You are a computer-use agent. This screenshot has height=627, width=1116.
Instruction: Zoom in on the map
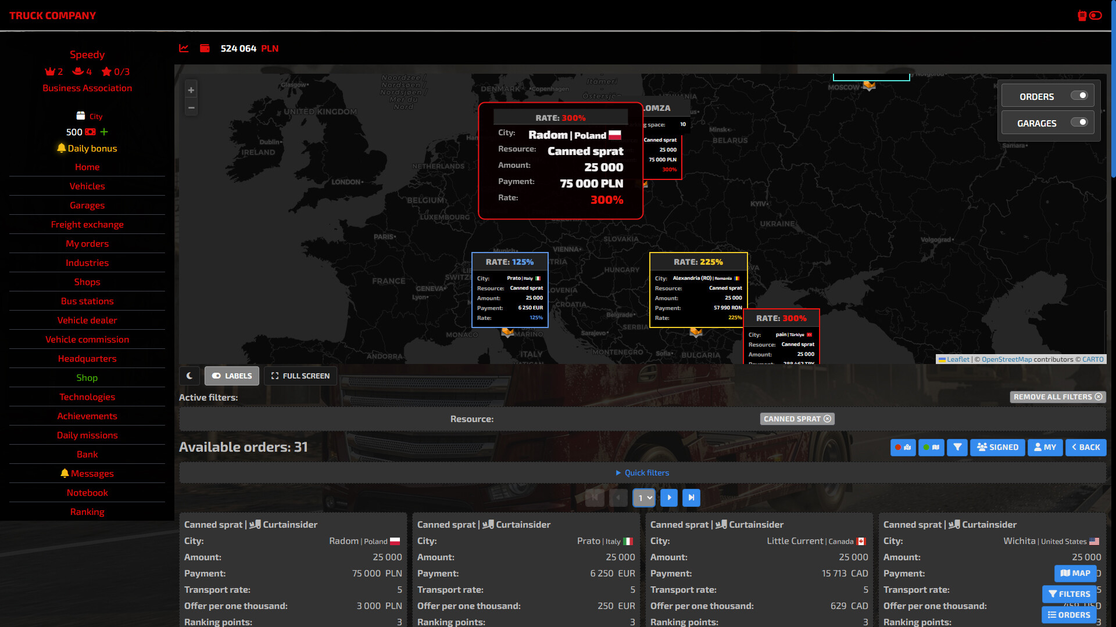[x=191, y=90]
